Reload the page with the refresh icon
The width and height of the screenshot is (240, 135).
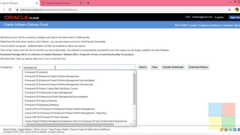point(10,10)
